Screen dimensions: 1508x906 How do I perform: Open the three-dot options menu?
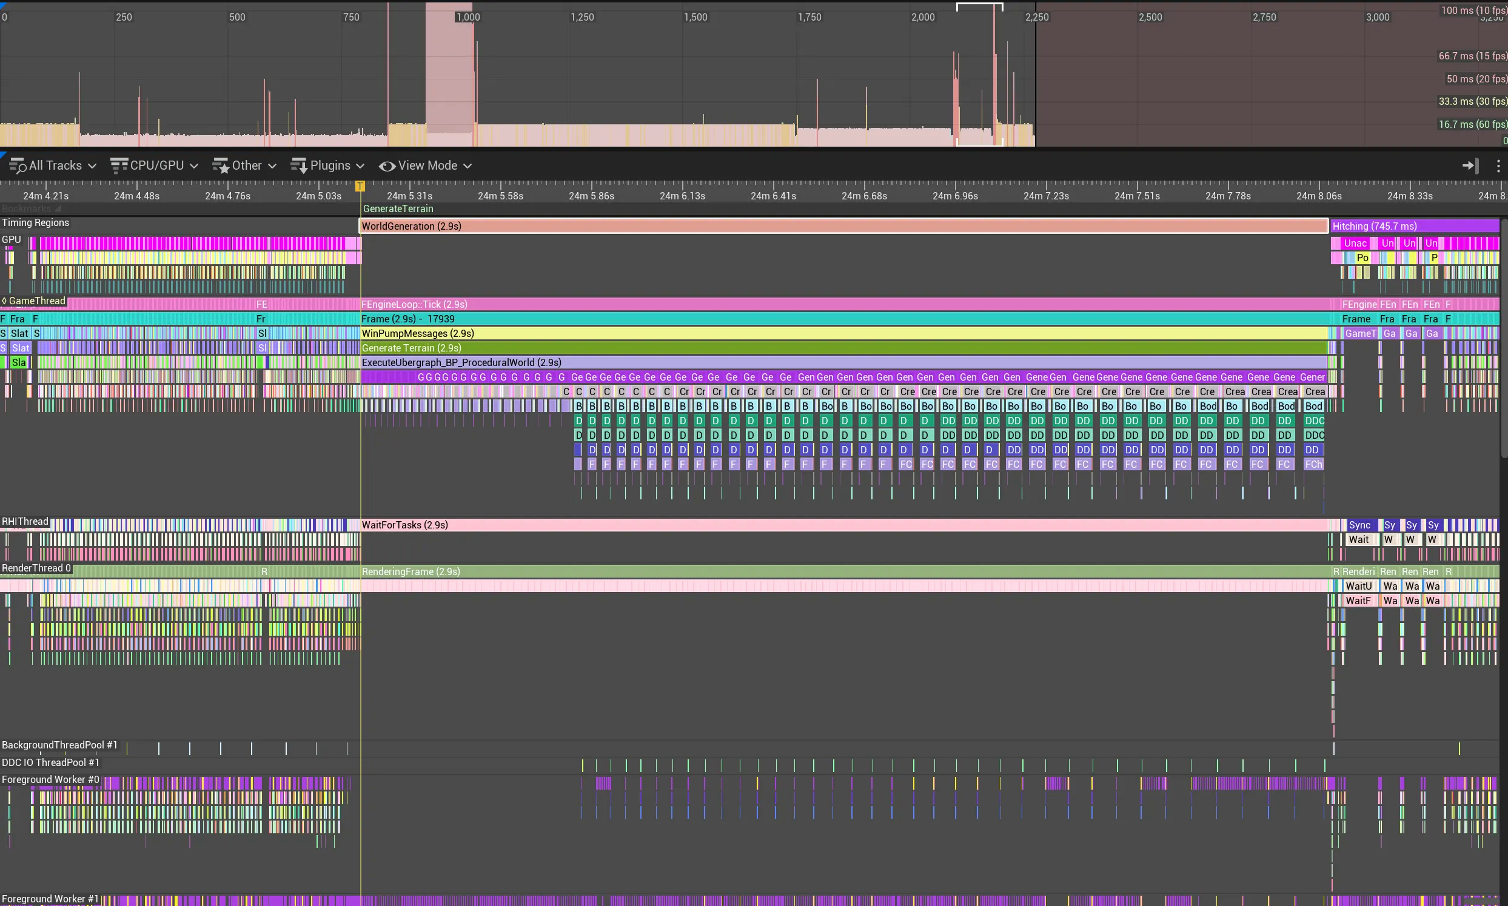coord(1498,166)
